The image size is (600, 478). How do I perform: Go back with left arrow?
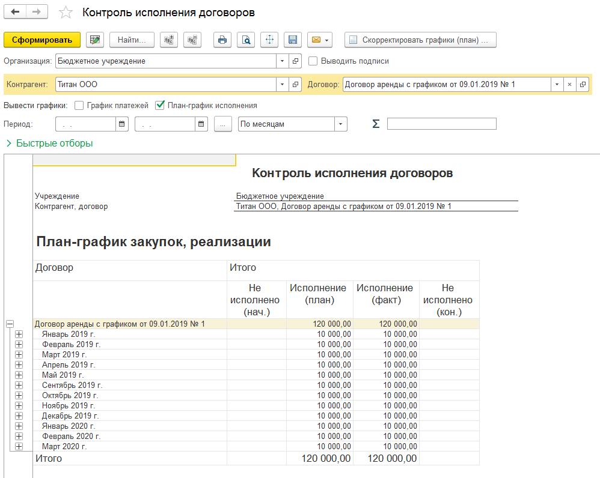coord(16,12)
